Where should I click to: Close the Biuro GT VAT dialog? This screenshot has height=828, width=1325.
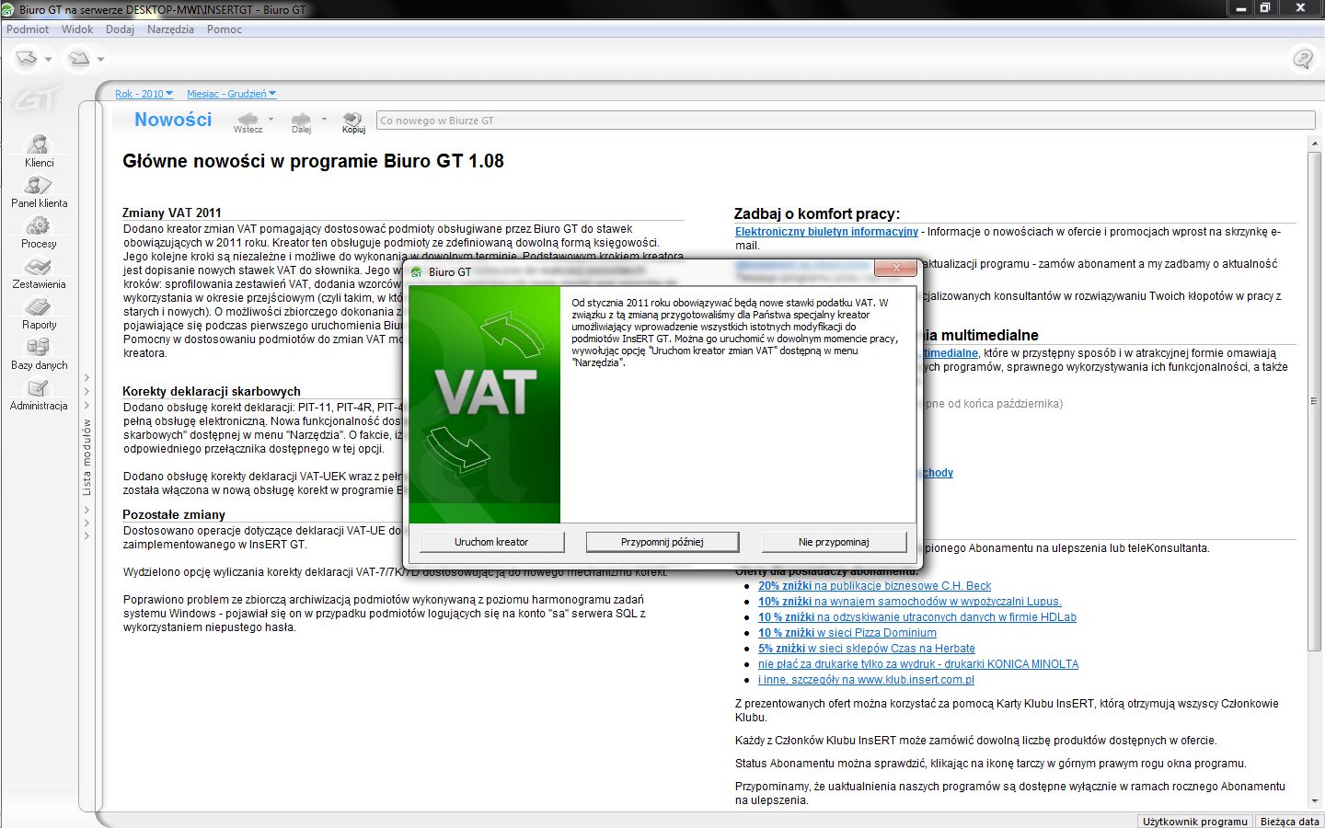click(894, 268)
